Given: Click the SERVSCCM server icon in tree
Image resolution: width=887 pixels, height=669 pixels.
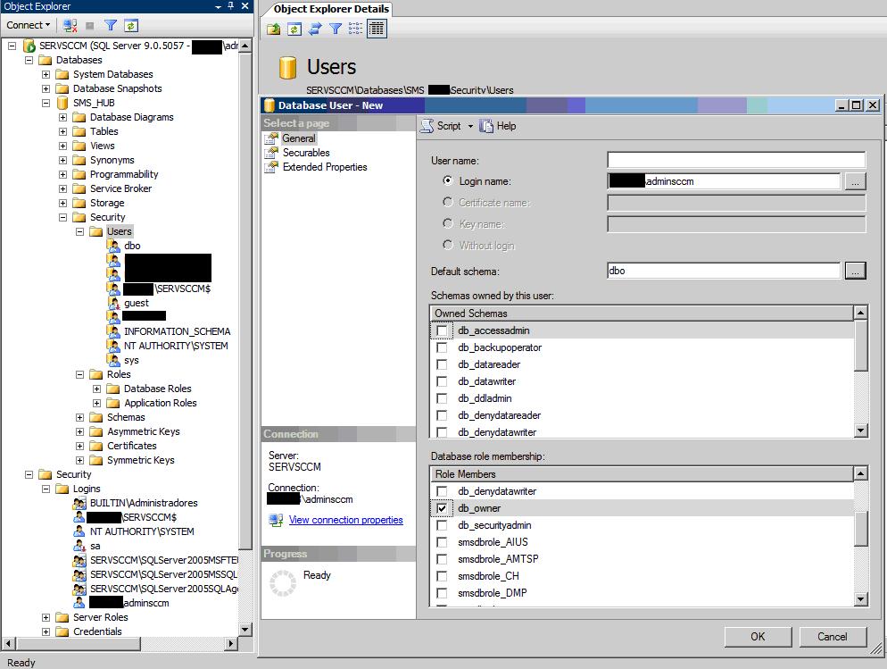Looking at the screenshot, I should (29, 46).
